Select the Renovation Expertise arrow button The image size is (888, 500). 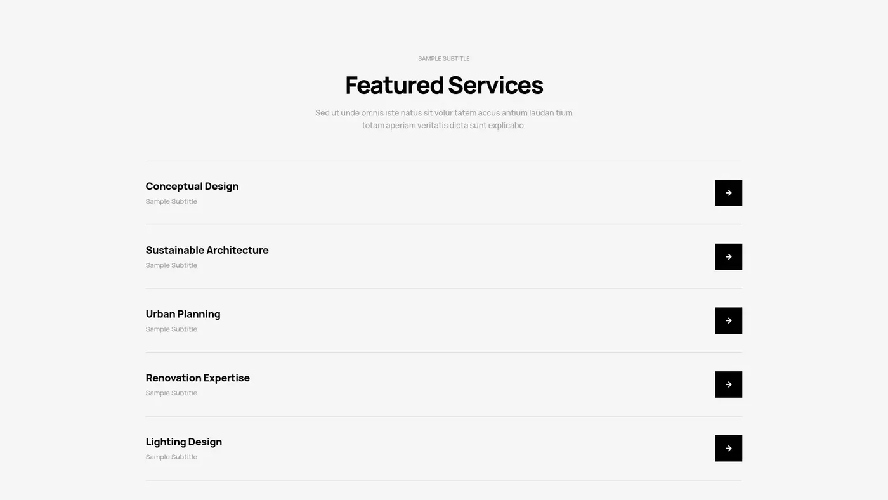pyautogui.click(x=728, y=385)
